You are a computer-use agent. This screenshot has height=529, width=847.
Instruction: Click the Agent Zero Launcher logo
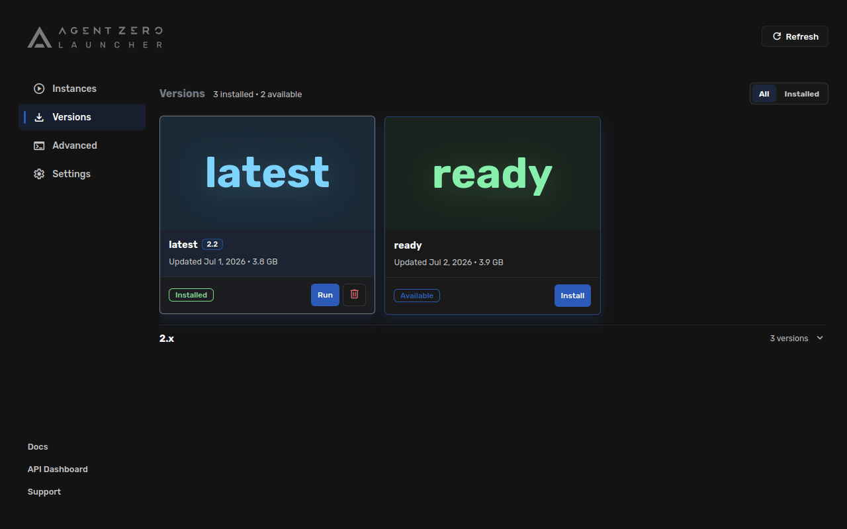[95, 37]
